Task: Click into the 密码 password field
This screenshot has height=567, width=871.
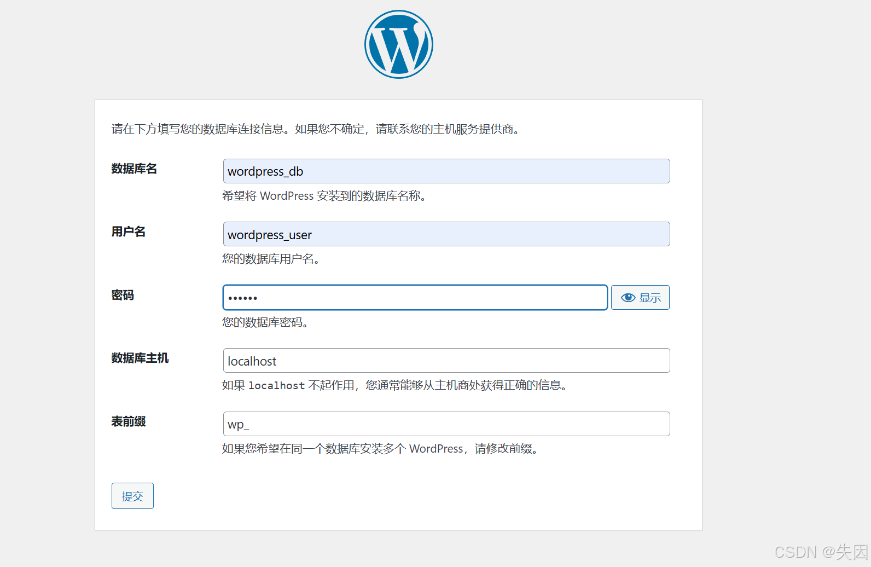Action: click(x=415, y=298)
